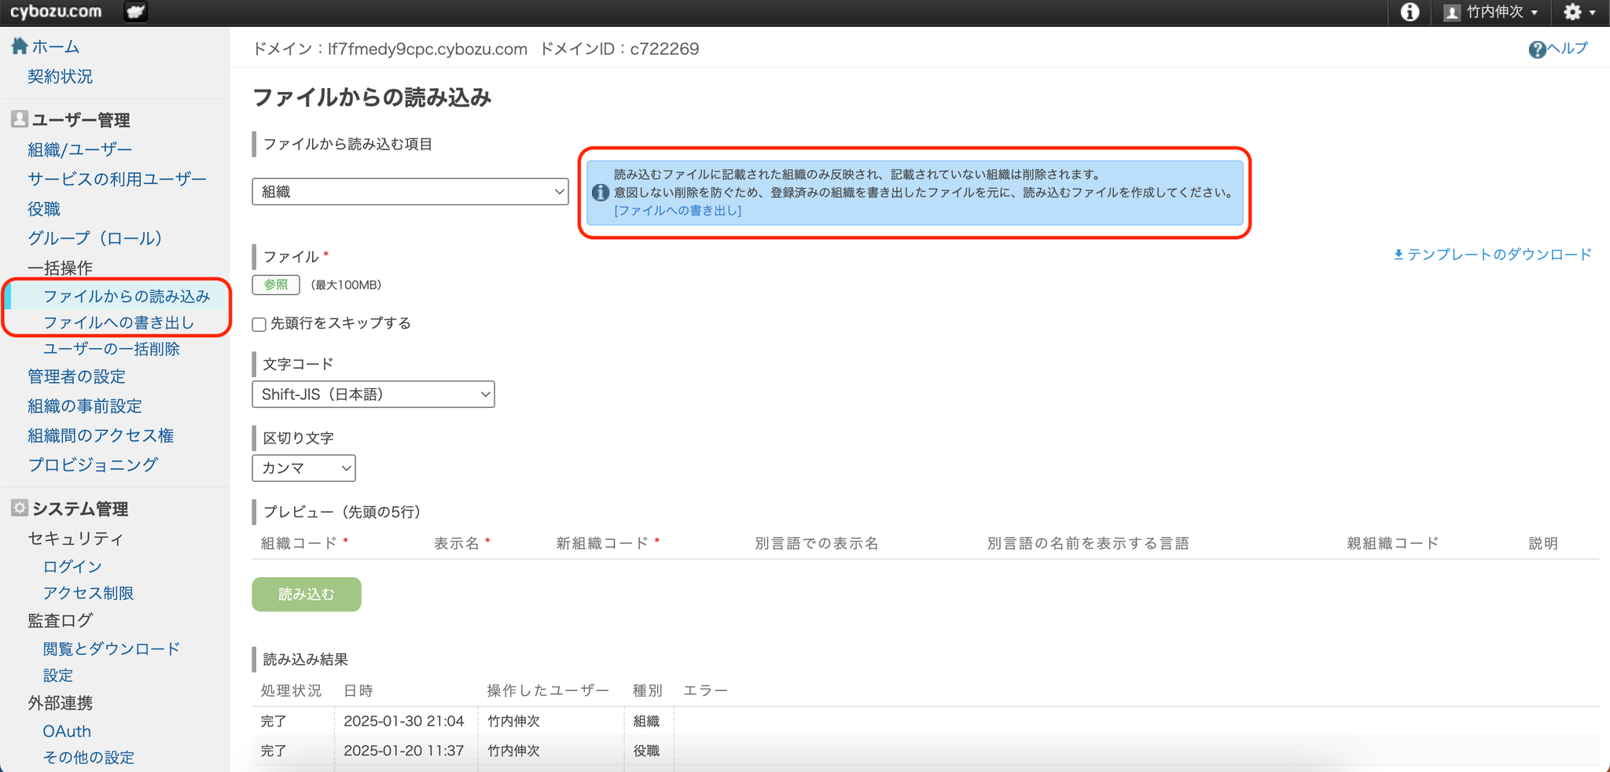
Task: Open the information icon in top bar
Action: pos(1410,12)
